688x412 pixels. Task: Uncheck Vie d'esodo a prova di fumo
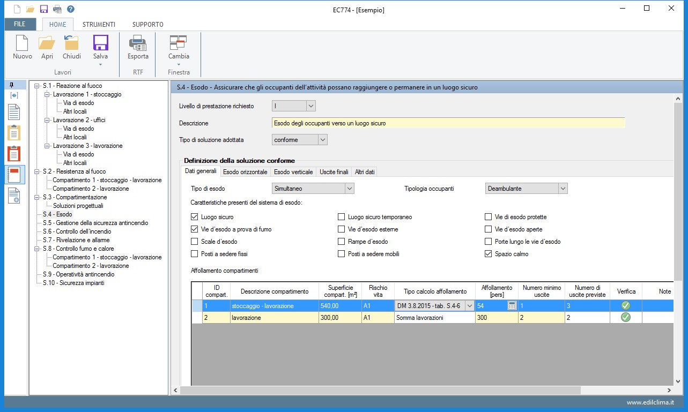tap(194, 229)
